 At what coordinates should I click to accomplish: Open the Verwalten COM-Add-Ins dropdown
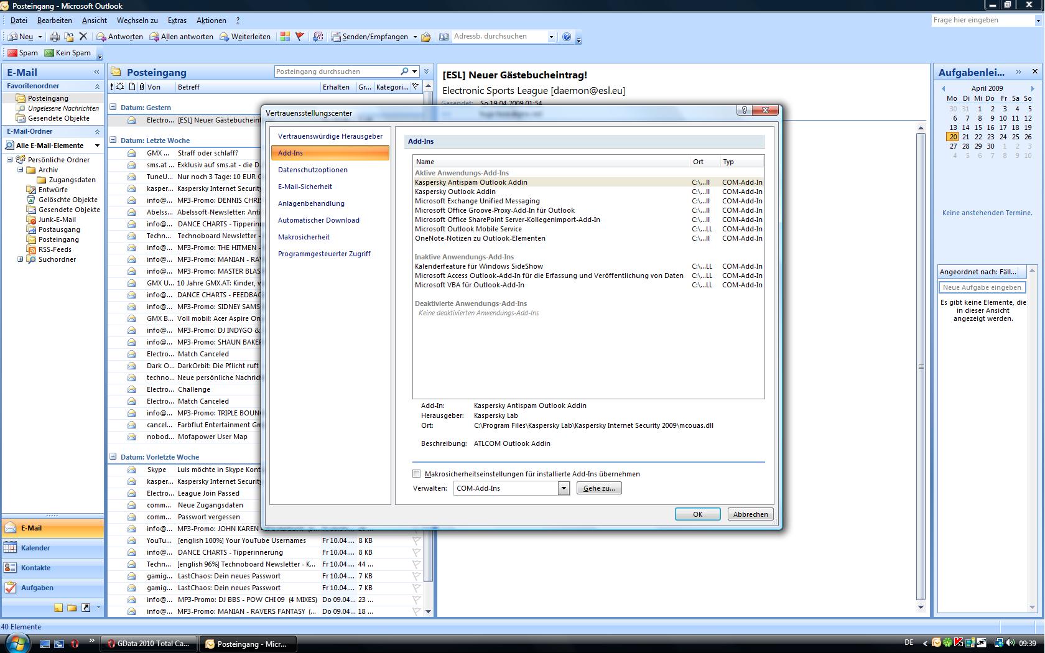click(x=564, y=488)
